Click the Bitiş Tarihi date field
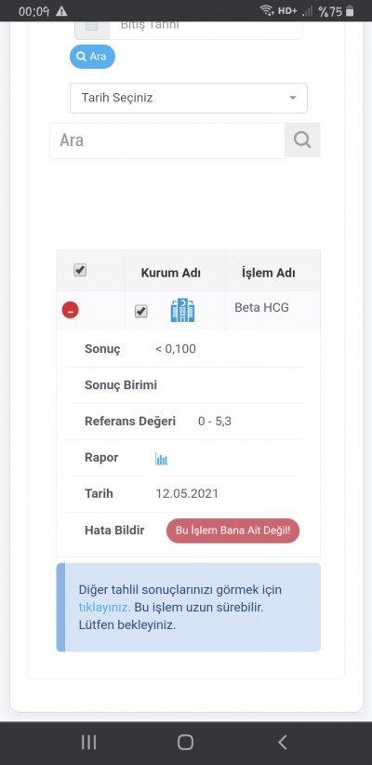Screen dimensions: 372x765 point(206,28)
